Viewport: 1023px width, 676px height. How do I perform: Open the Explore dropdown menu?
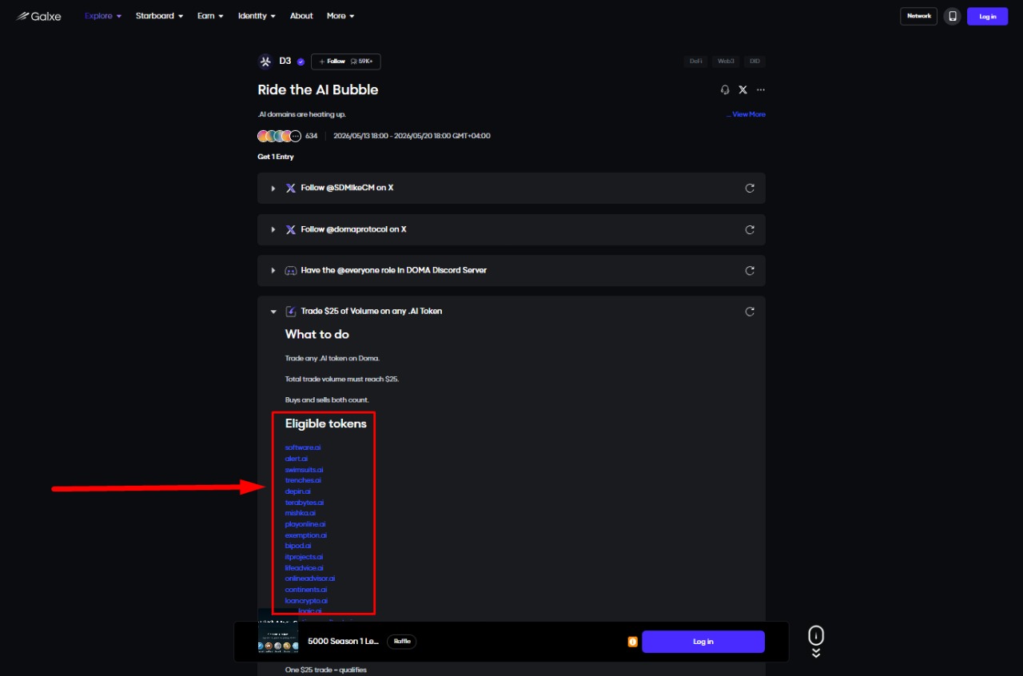[103, 16]
